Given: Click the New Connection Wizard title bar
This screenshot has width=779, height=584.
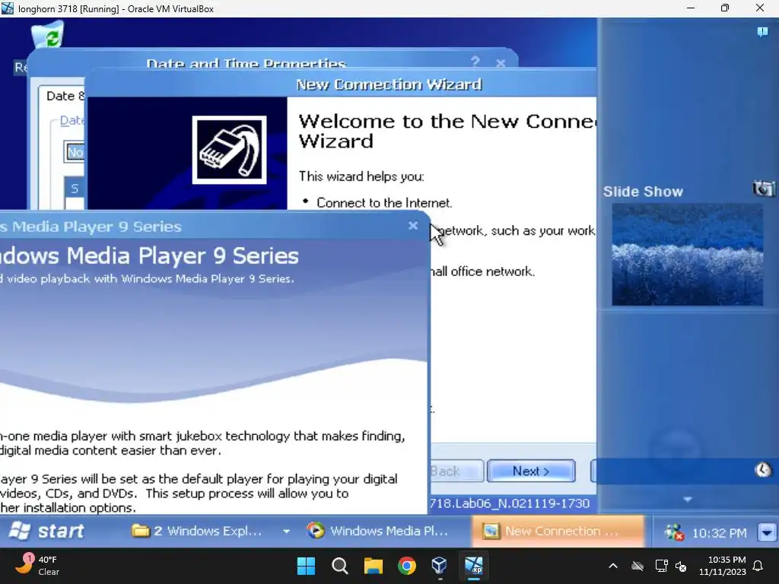Looking at the screenshot, I should click(x=341, y=84).
